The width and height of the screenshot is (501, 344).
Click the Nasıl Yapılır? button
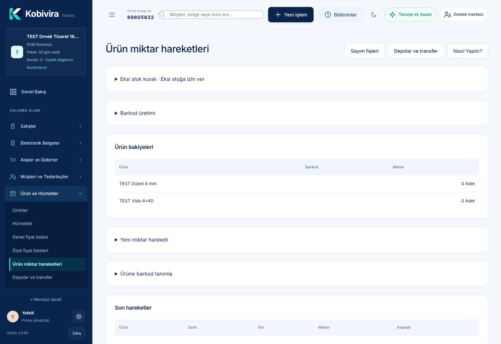(x=468, y=51)
